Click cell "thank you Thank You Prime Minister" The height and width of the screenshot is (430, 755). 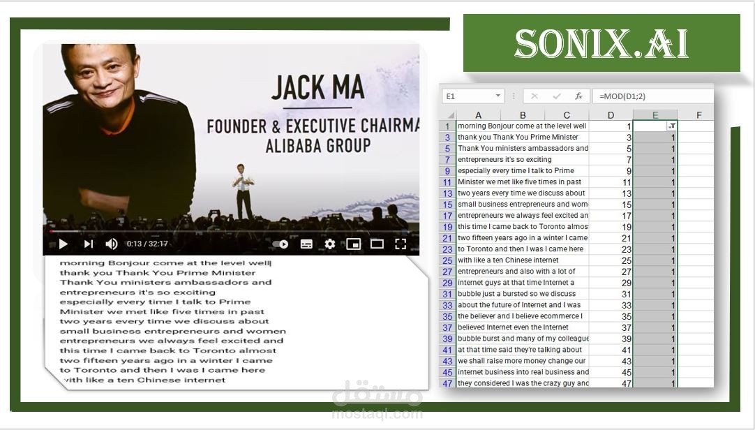(x=523, y=138)
